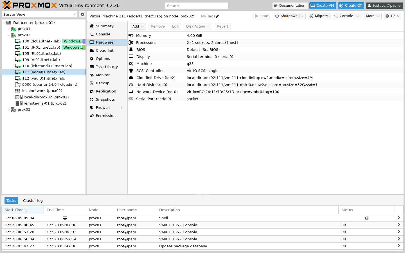
Task: Select template 9000 (ubuntu-24.04-cloudinit)
Action: click(x=44, y=85)
